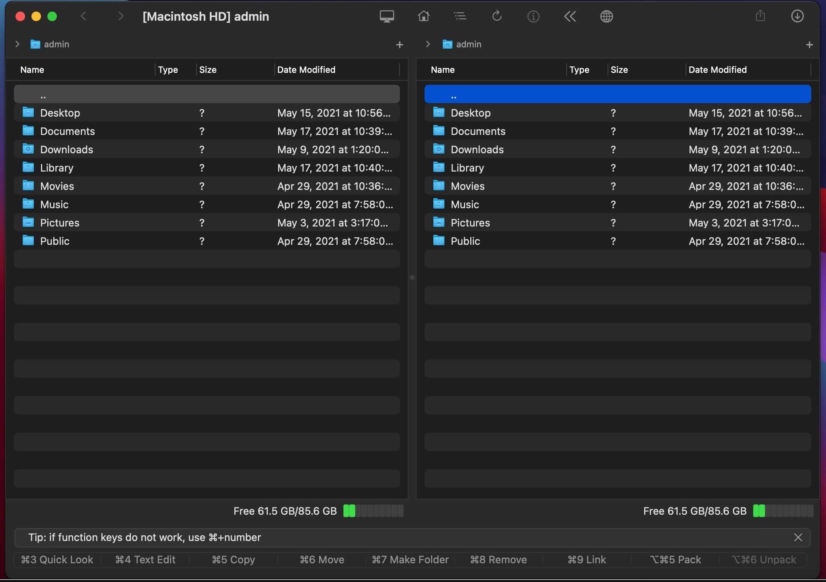Sort right panel by Size column
This screenshot has height=582, width=826.
click(x=619, y=70)
